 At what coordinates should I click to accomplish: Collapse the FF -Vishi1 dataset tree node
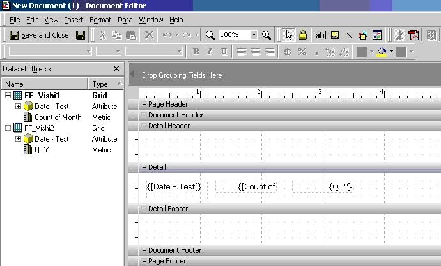(8, 96)
